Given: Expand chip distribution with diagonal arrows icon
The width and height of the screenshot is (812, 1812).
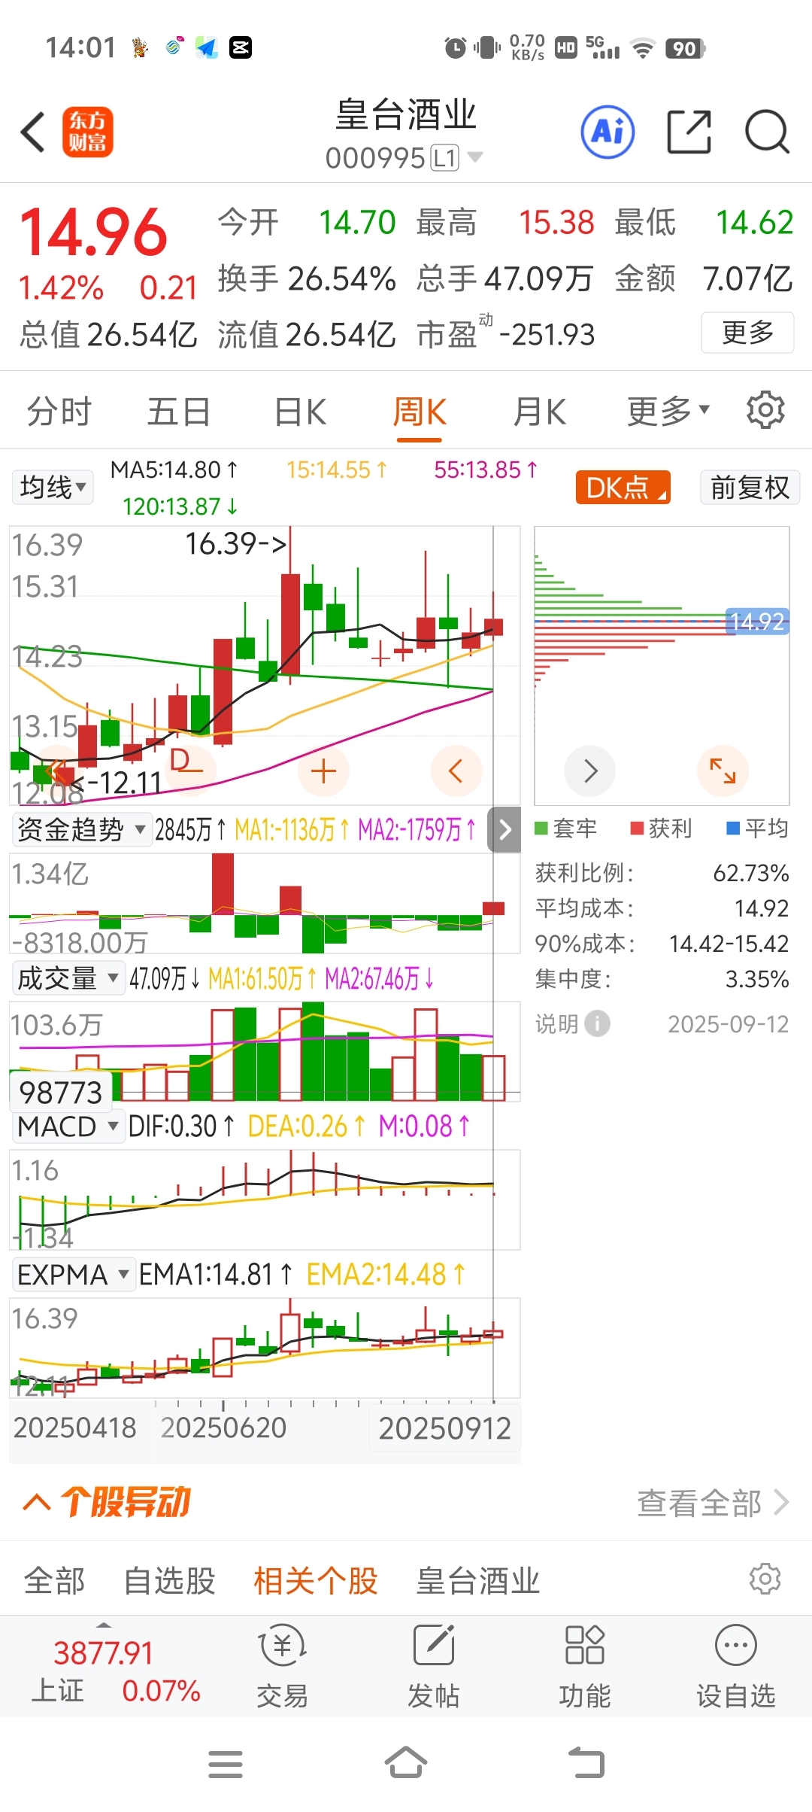Looking at the screenshot, I should point(723,771).
